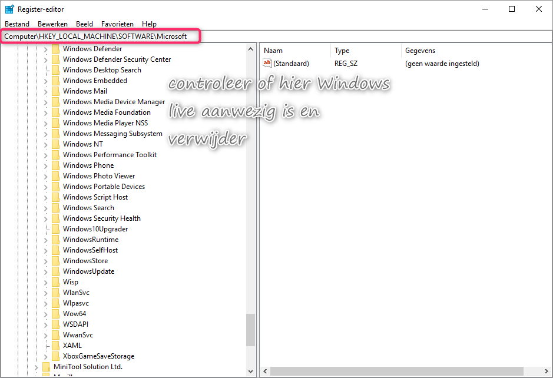This screenshot has width=553, height=378.
Task: Select the Windows Media Player NSS folder icon
Action: pos(55,122)
